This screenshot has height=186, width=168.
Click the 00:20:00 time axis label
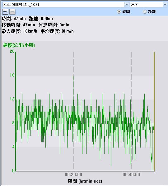pyautogui.click(x=73, y=175)
